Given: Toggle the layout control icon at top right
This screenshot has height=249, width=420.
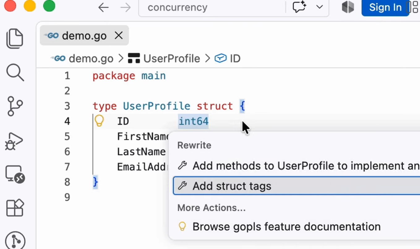Looking at the screenshot, I should click(414, 7).
